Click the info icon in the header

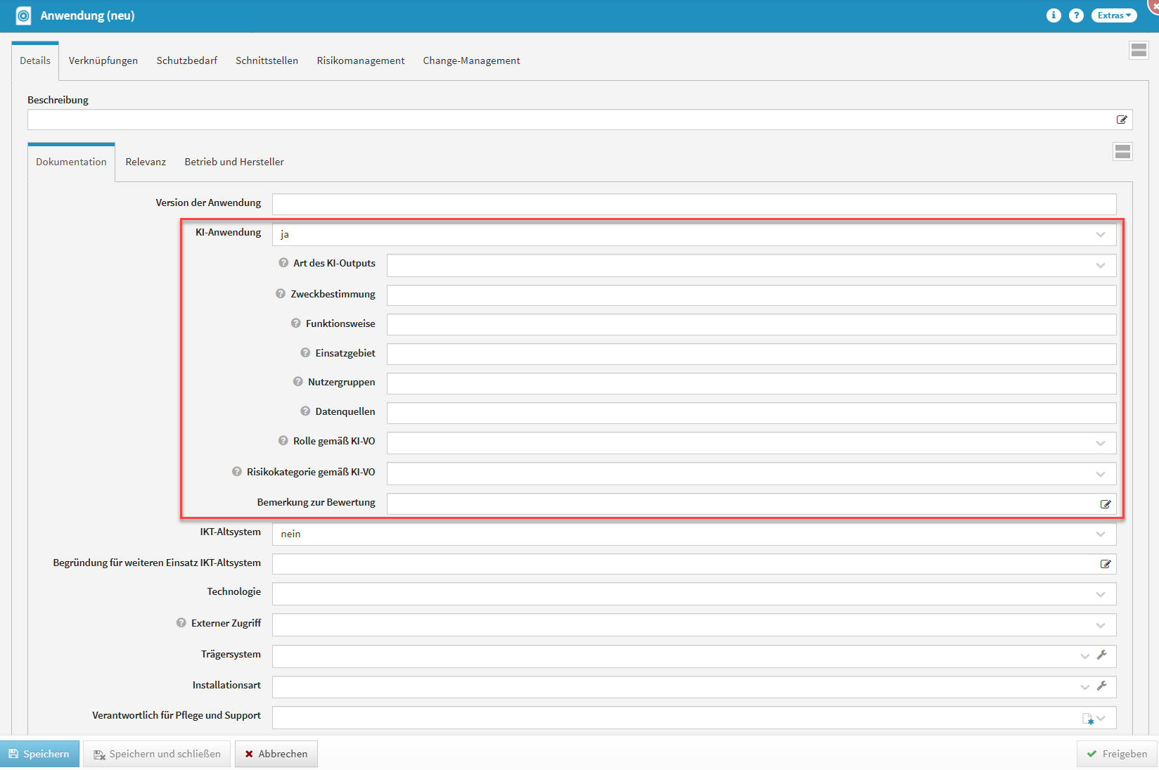[x=1053, y=15]
